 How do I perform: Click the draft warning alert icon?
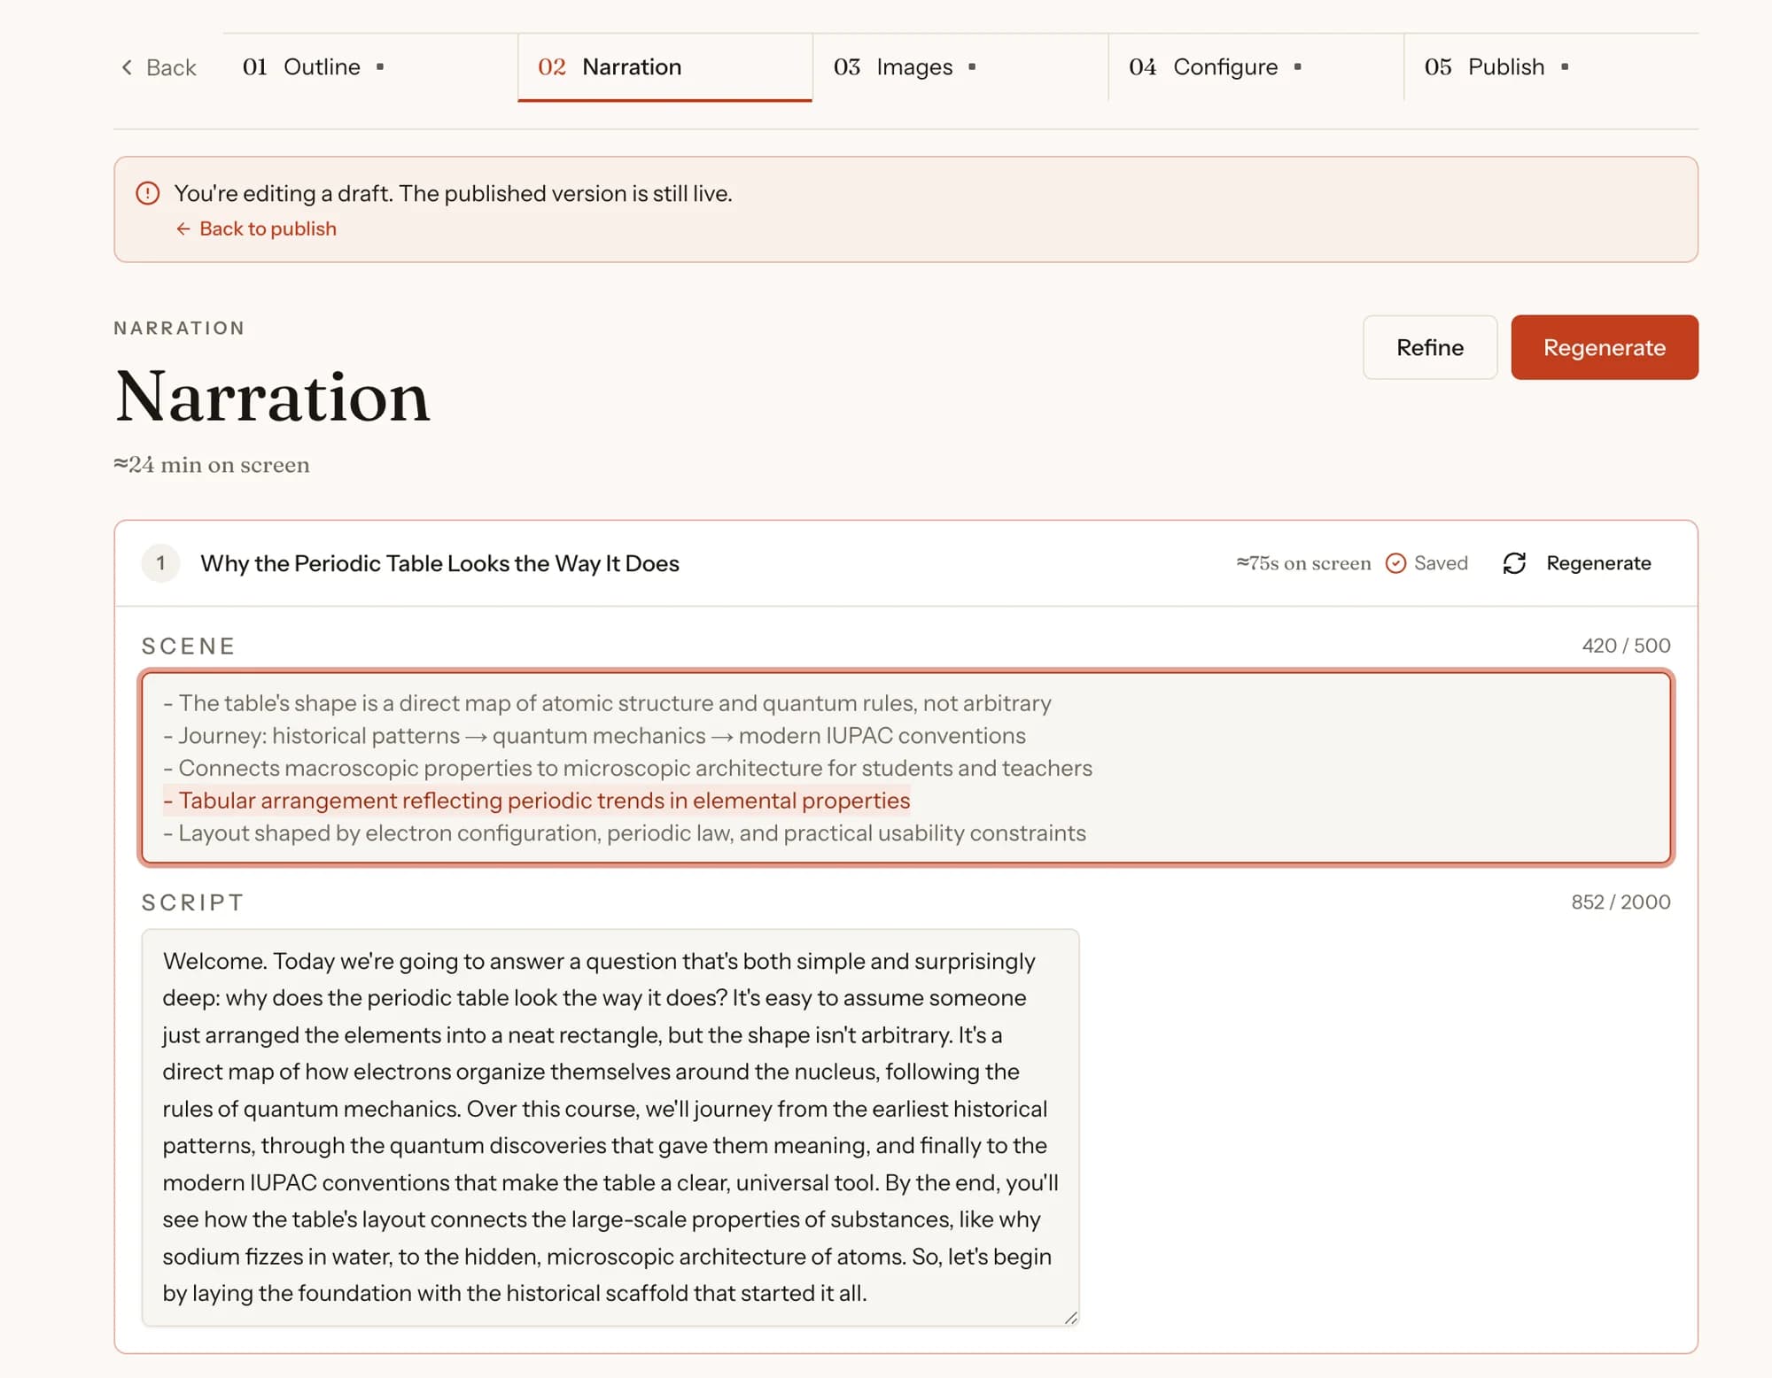tap(148, 193)
